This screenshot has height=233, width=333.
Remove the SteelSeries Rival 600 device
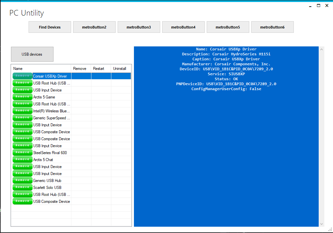pyautogui.click(x=22, y=152)
